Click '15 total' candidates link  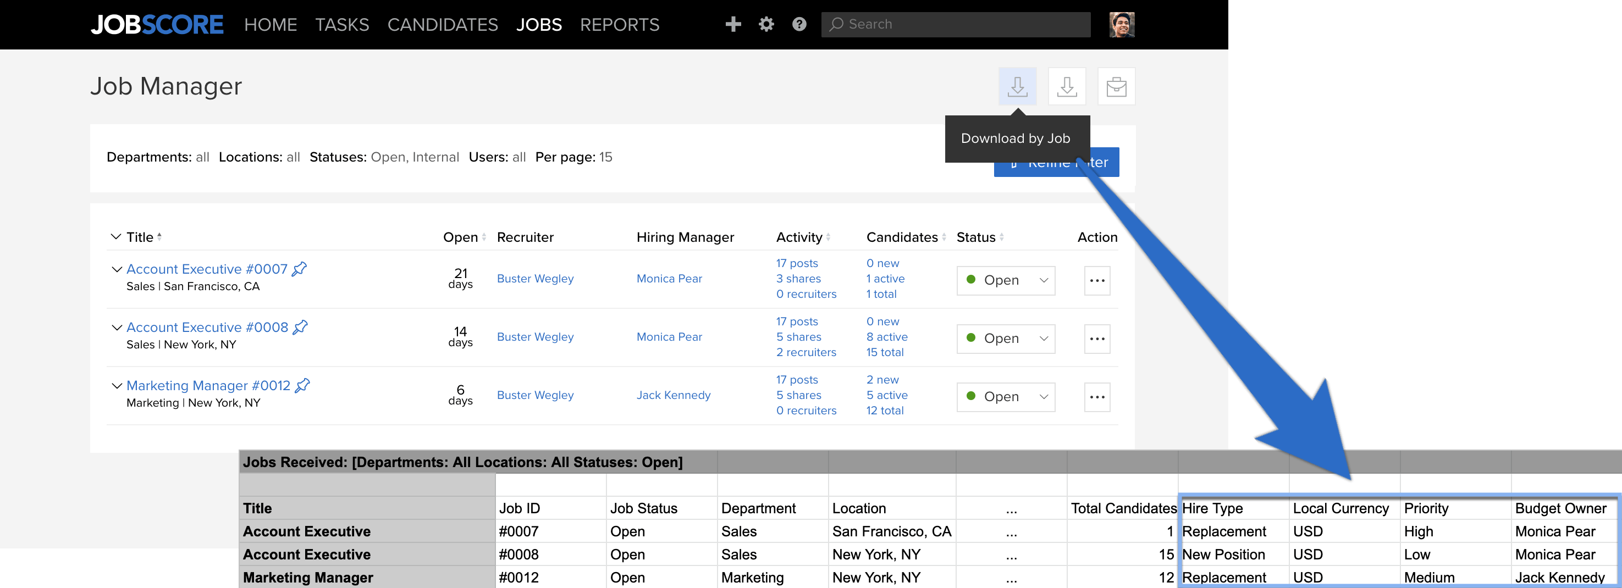885,352
